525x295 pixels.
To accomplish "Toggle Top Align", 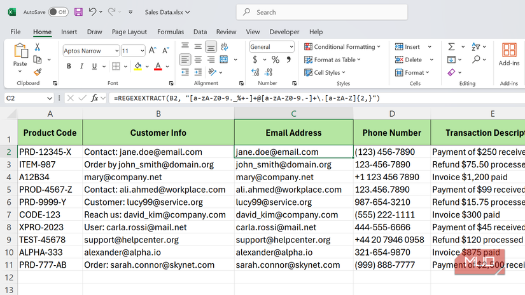I will (x=185, y=47).
